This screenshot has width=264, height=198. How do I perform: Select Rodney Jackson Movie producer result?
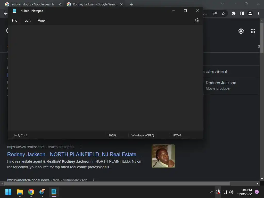pyautogui.click(x=232, y=86)
